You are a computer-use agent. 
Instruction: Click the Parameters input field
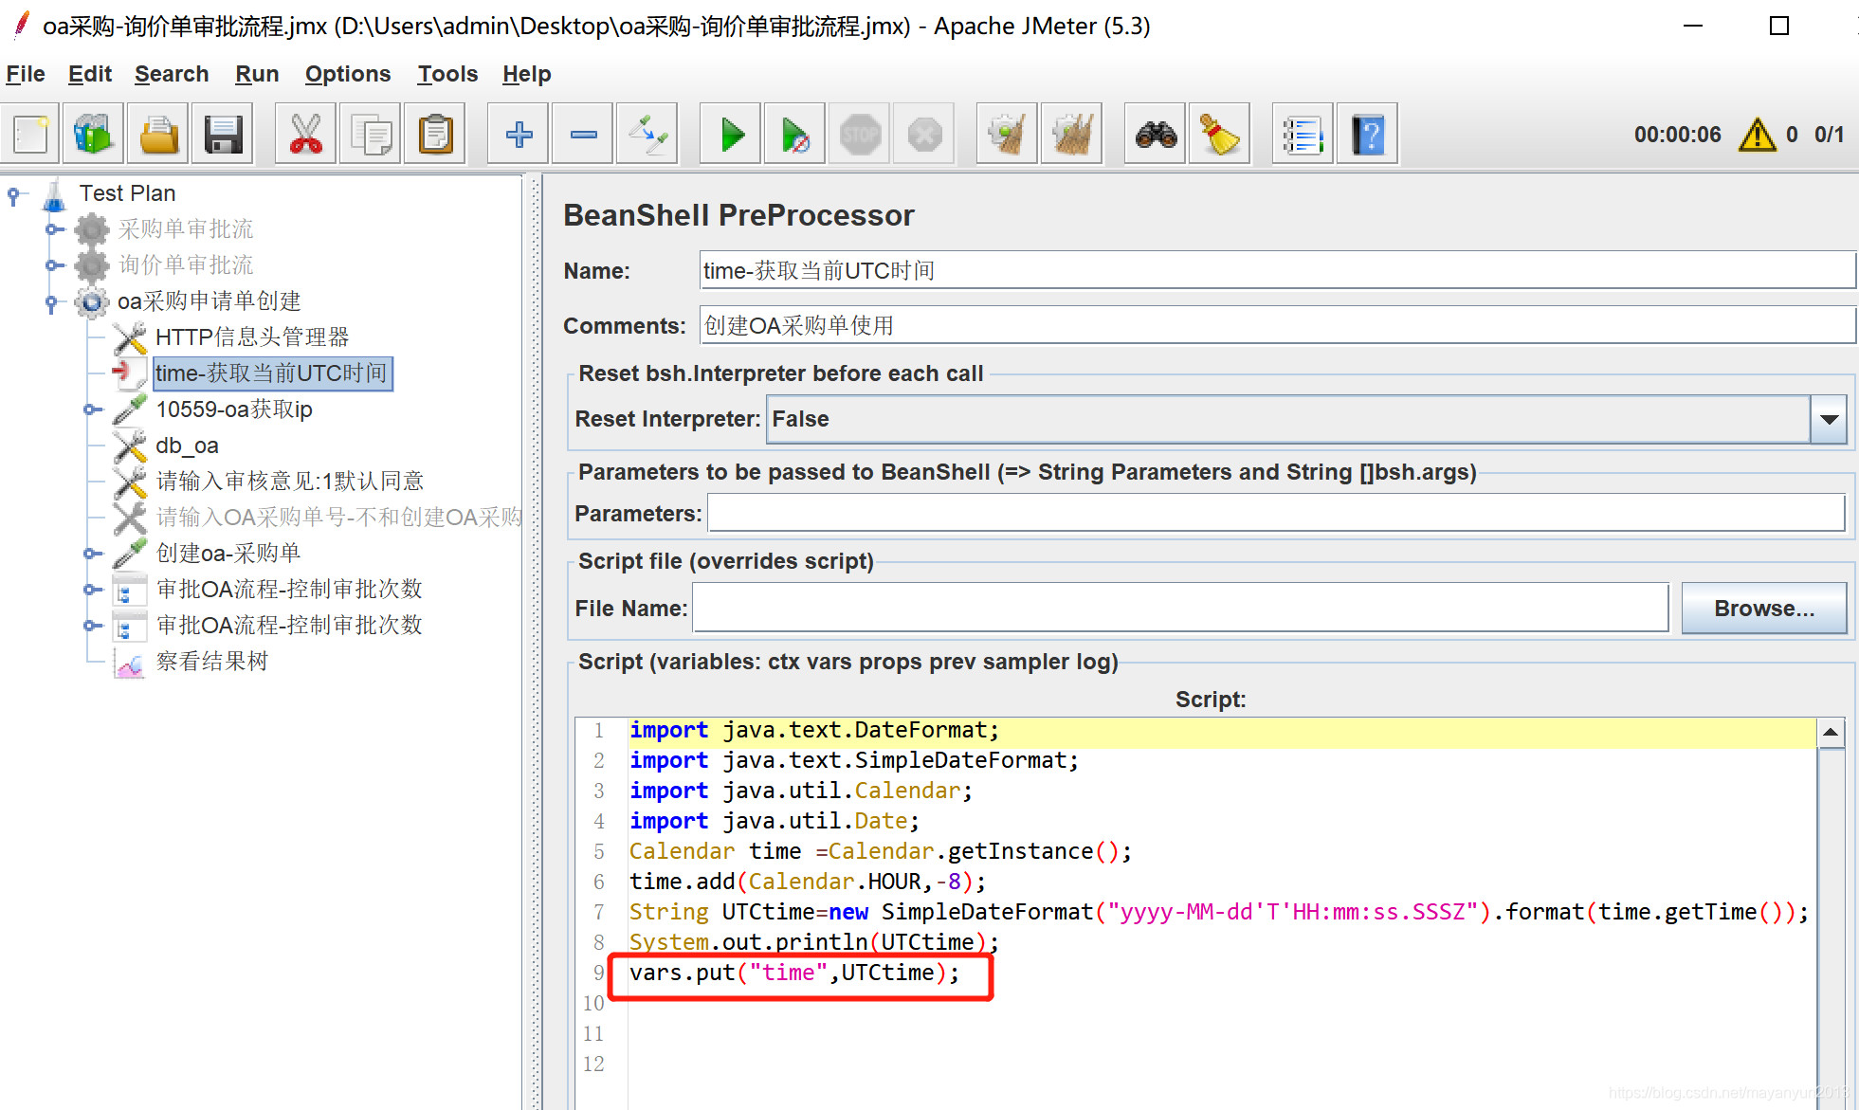point(1275,514)
